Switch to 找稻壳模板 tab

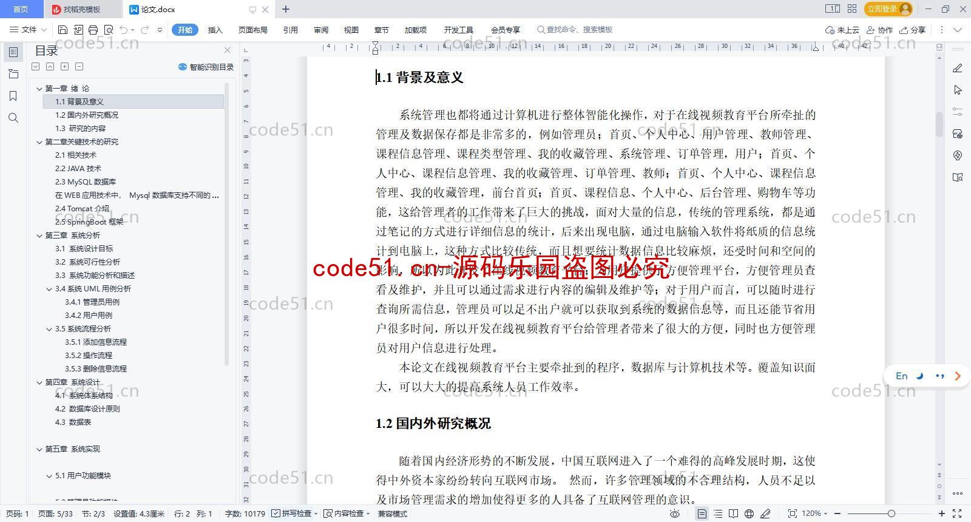[82, 9]
